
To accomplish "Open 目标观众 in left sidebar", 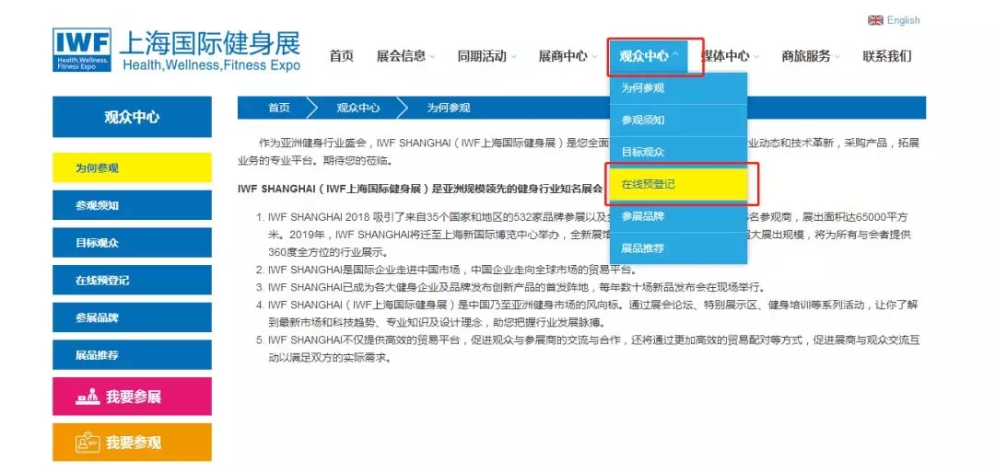I will coord(132,243).
